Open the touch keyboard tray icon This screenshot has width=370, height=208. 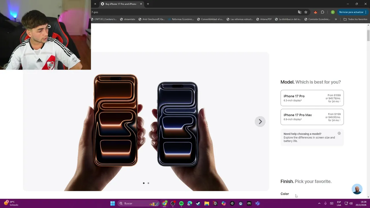click(x=332, y=203)
